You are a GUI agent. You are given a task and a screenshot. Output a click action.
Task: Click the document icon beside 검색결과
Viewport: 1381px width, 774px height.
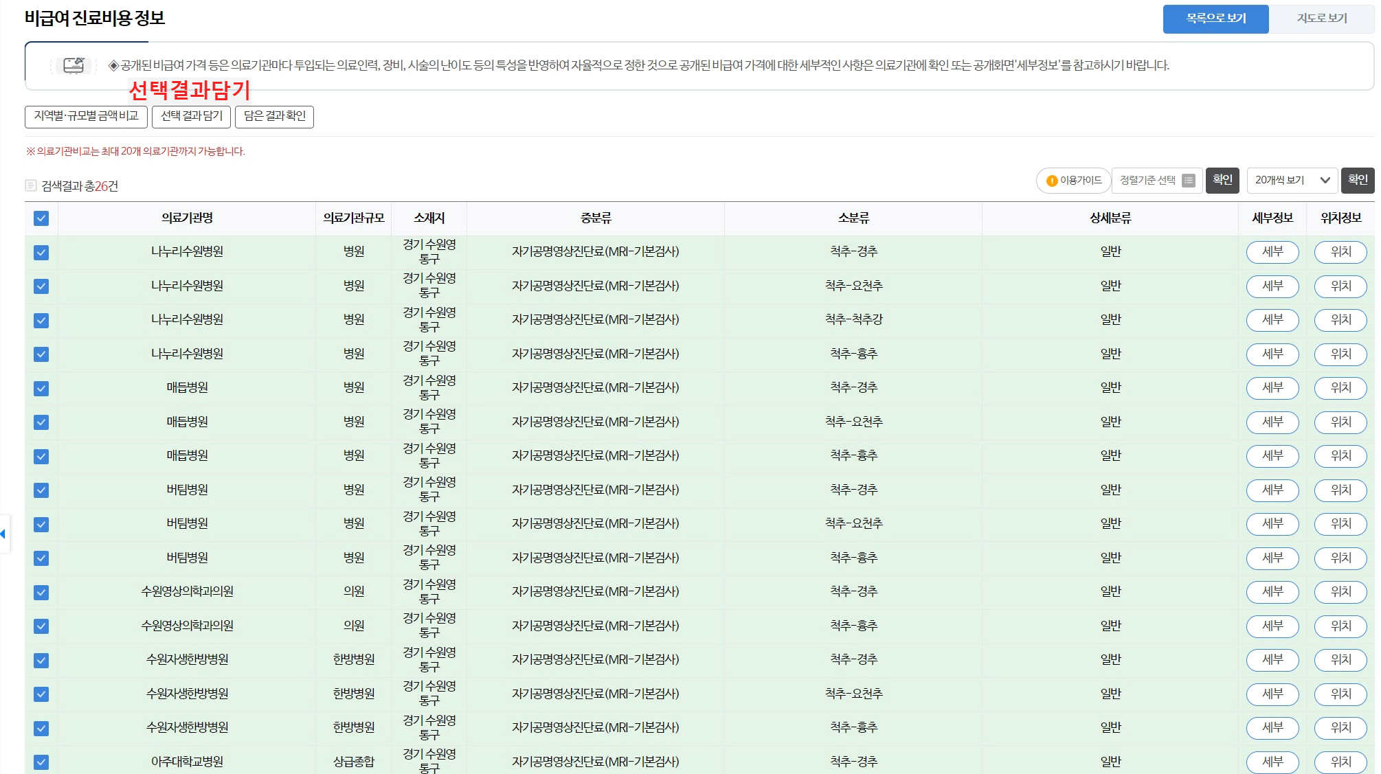coord(31,185)
